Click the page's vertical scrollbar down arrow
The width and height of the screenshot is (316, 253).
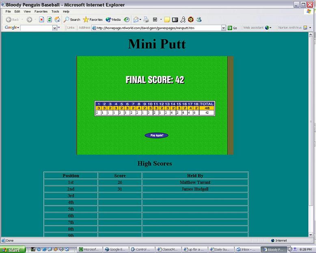coord(312,234)
